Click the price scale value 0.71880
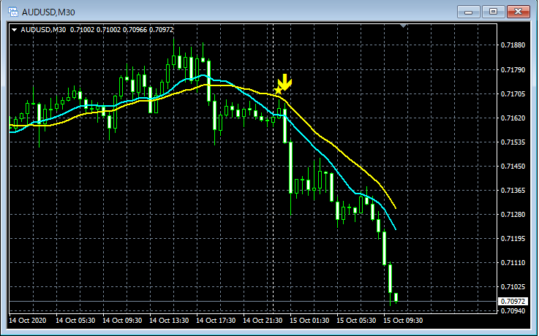The image size is (539, 336). pos(513,45)
